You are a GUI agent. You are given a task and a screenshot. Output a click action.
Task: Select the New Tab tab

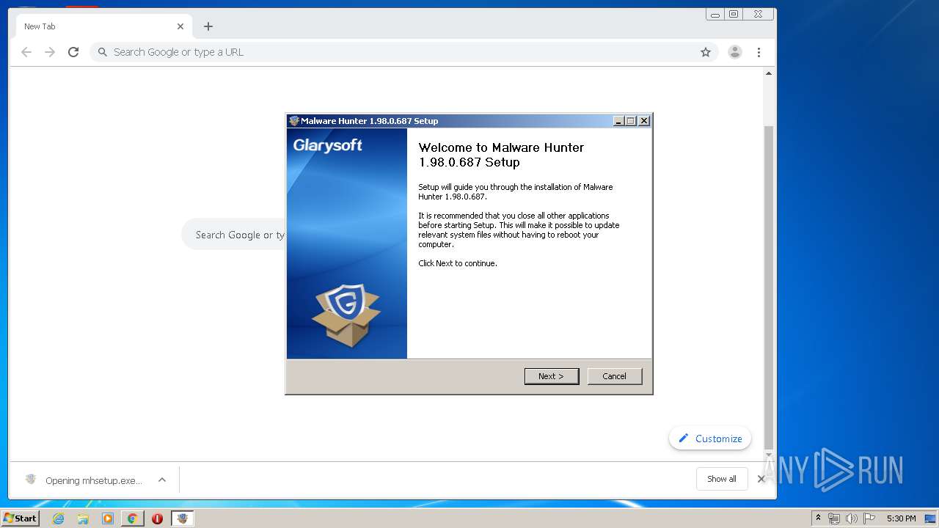pyautogui.click(x=103, y=26)
